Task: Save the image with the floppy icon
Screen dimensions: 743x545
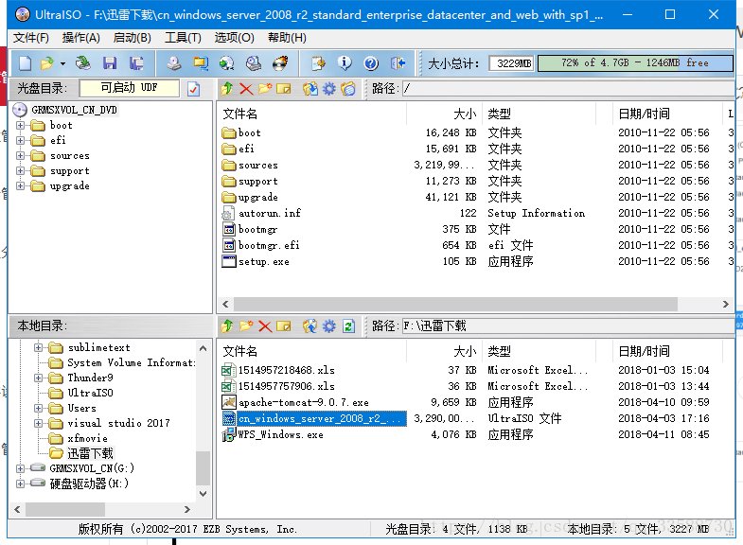Action: pyautogui.click(x=110, y=63)
